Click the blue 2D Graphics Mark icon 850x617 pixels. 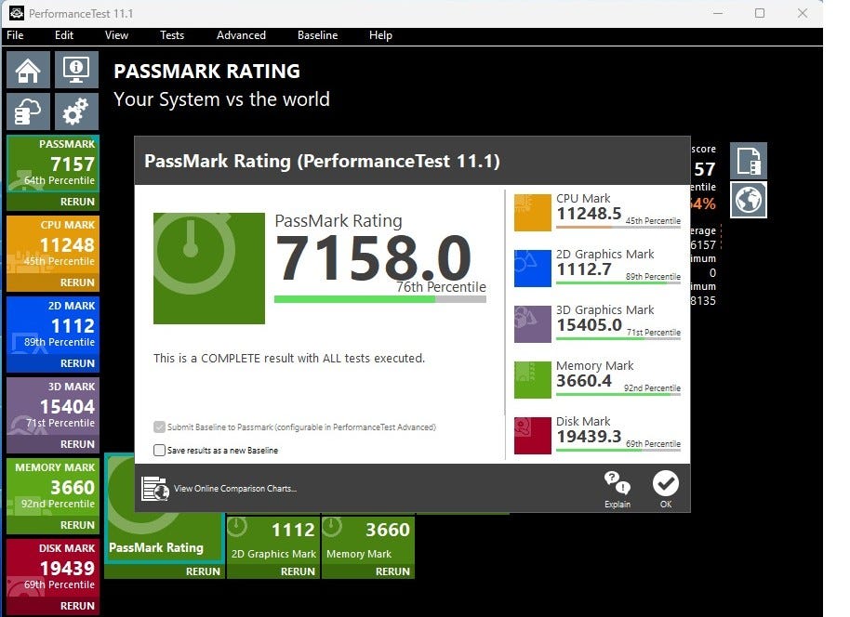coord(532,269)
